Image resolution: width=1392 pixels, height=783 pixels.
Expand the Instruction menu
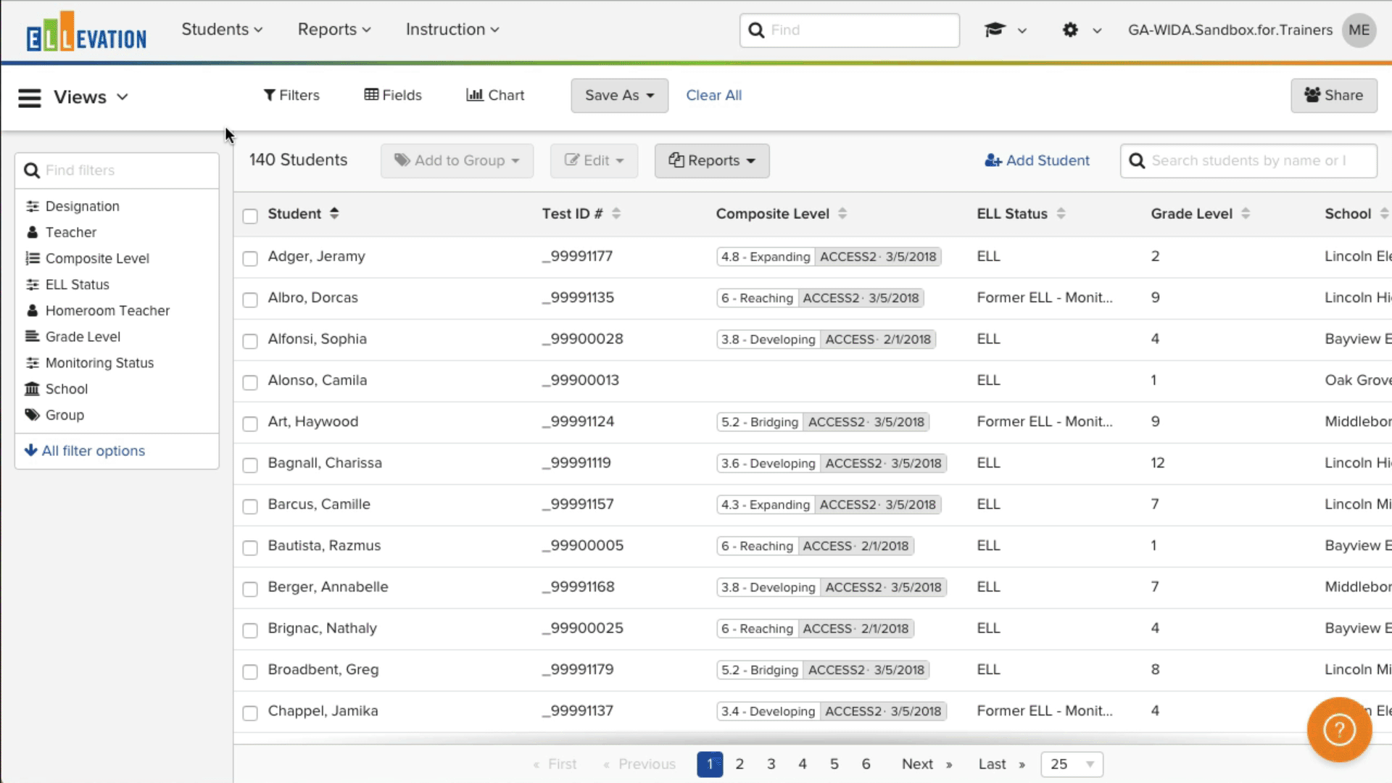[452, 30]
